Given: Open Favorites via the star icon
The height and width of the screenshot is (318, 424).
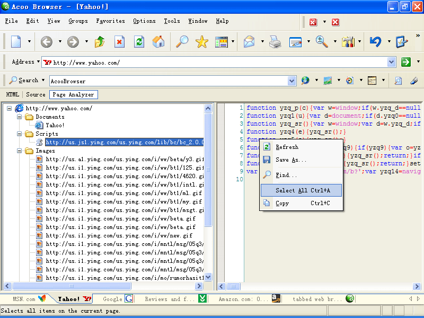Looking at the screenshot, I should pyautogui.click(x=202, y=42).
